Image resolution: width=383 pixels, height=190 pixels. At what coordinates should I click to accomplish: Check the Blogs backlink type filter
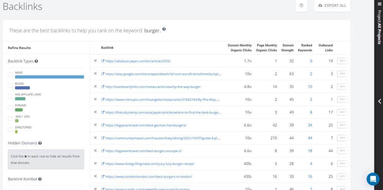(x=10, y=85)
